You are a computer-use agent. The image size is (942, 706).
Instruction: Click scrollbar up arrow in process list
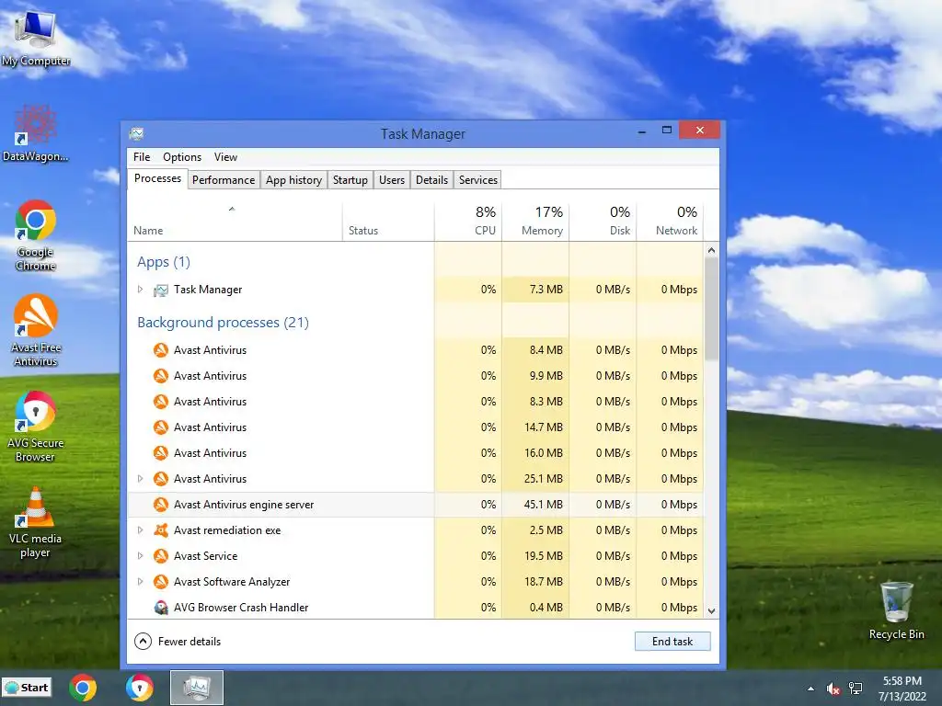[711, 250]
